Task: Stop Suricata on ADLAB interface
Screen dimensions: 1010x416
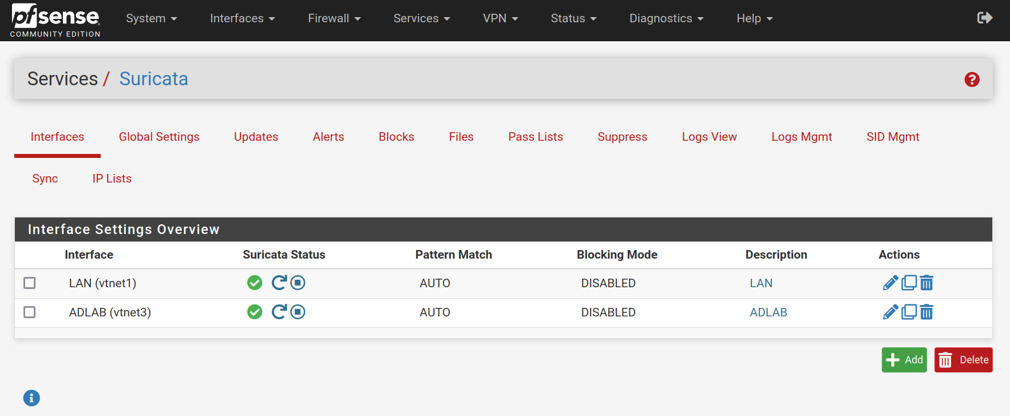Action: [x=298, y=312]
